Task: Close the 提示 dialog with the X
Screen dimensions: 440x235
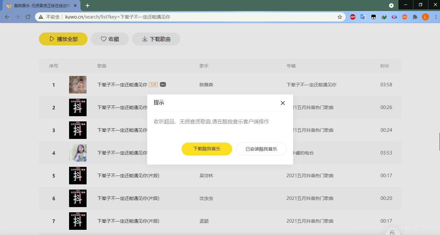Action: (x=283, y=103)
